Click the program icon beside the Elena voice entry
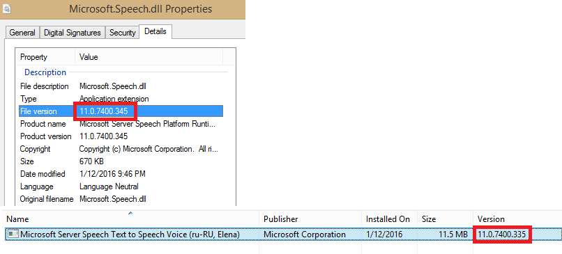The height and width of the screenshot is (254, 562). tap(13, 235)
